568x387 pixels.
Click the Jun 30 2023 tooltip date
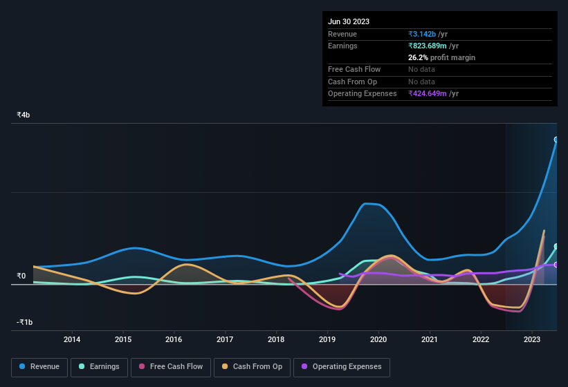tap(349, 21)
